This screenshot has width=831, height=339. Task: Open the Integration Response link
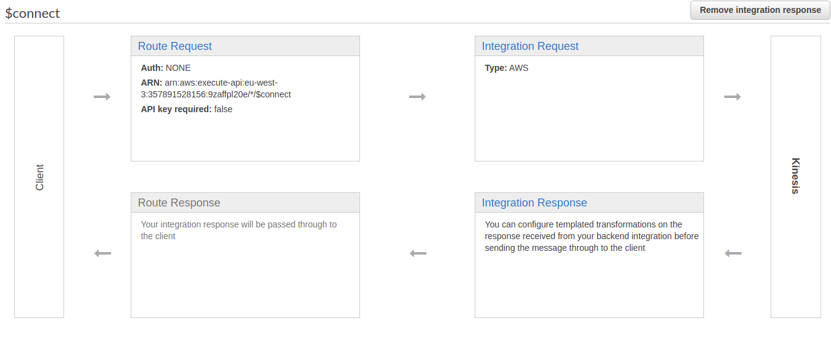click(534, 203)
